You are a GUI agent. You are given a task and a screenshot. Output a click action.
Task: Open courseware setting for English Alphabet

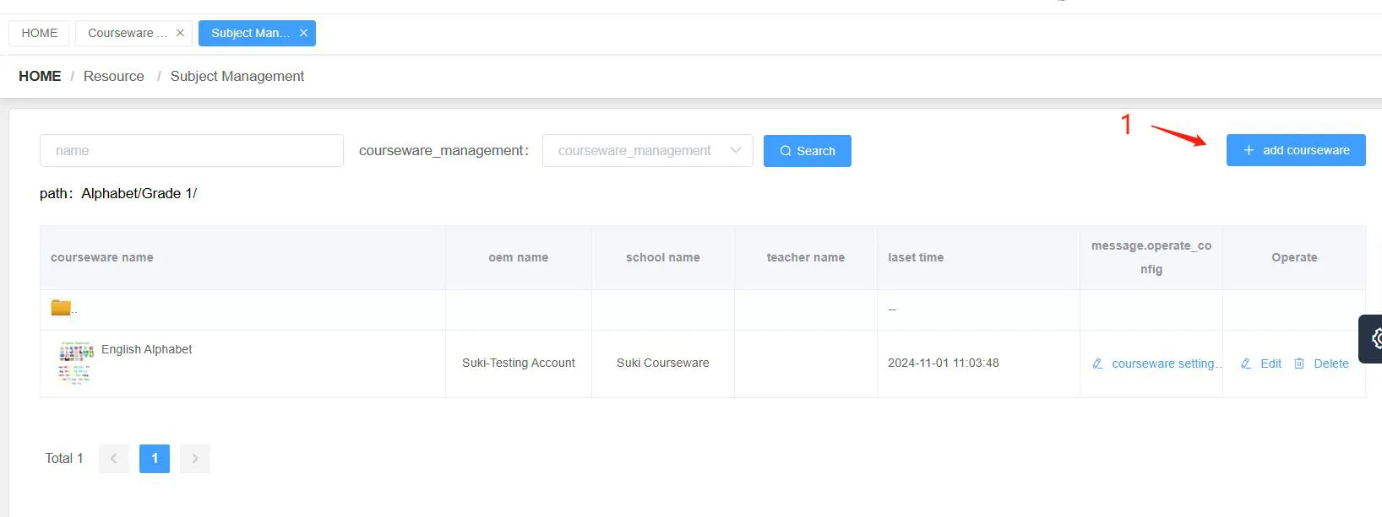click(x=1157, y=364)
